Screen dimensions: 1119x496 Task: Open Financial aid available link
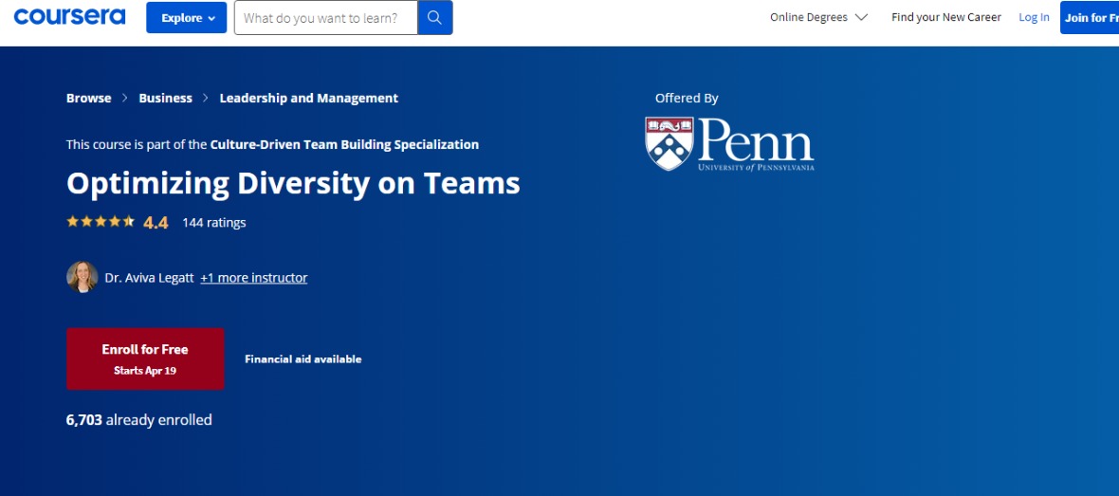tap(303, 359)
